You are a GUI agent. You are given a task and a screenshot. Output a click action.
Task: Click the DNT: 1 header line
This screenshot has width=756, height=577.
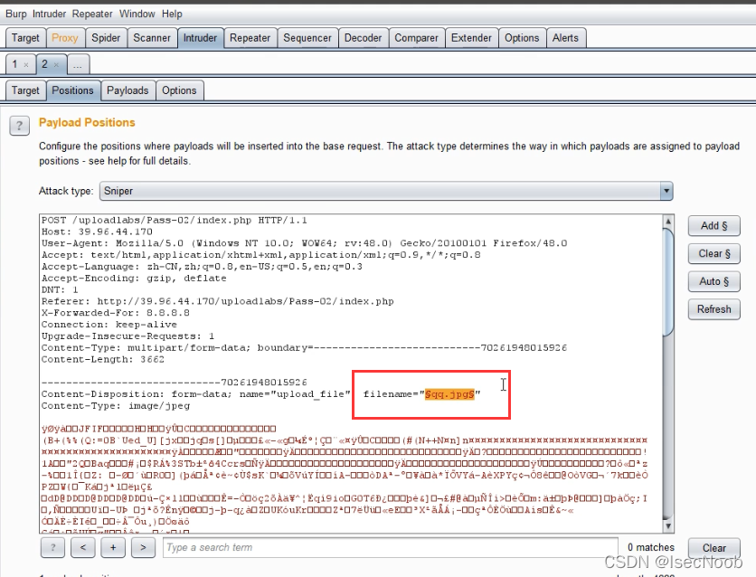[x=60, y=289]
